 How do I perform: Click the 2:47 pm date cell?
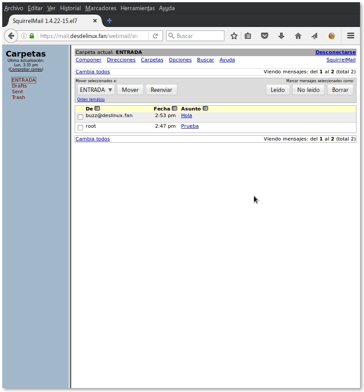[x=165, y=126]
